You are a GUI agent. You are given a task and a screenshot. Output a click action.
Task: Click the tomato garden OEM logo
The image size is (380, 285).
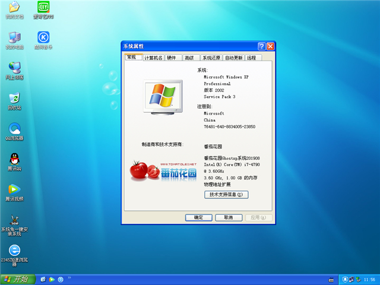pos(164,171)
